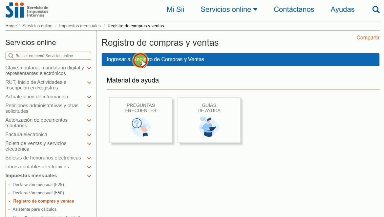Go to Contáctanos page
Screen dimensions: 384x217
(x=294, y=9)
